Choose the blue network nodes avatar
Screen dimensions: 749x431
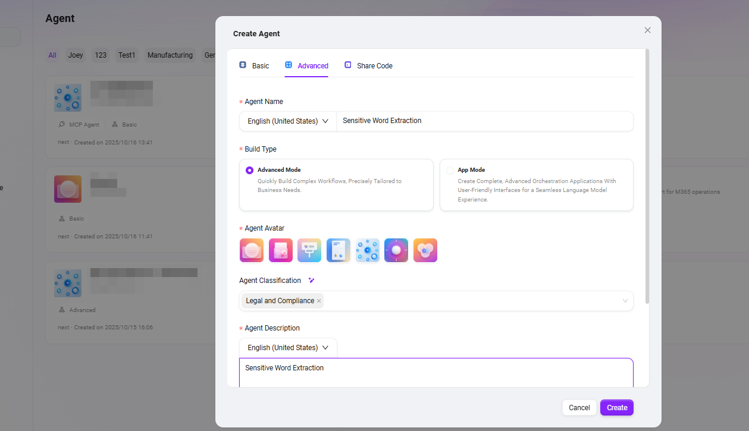(367, 250)
